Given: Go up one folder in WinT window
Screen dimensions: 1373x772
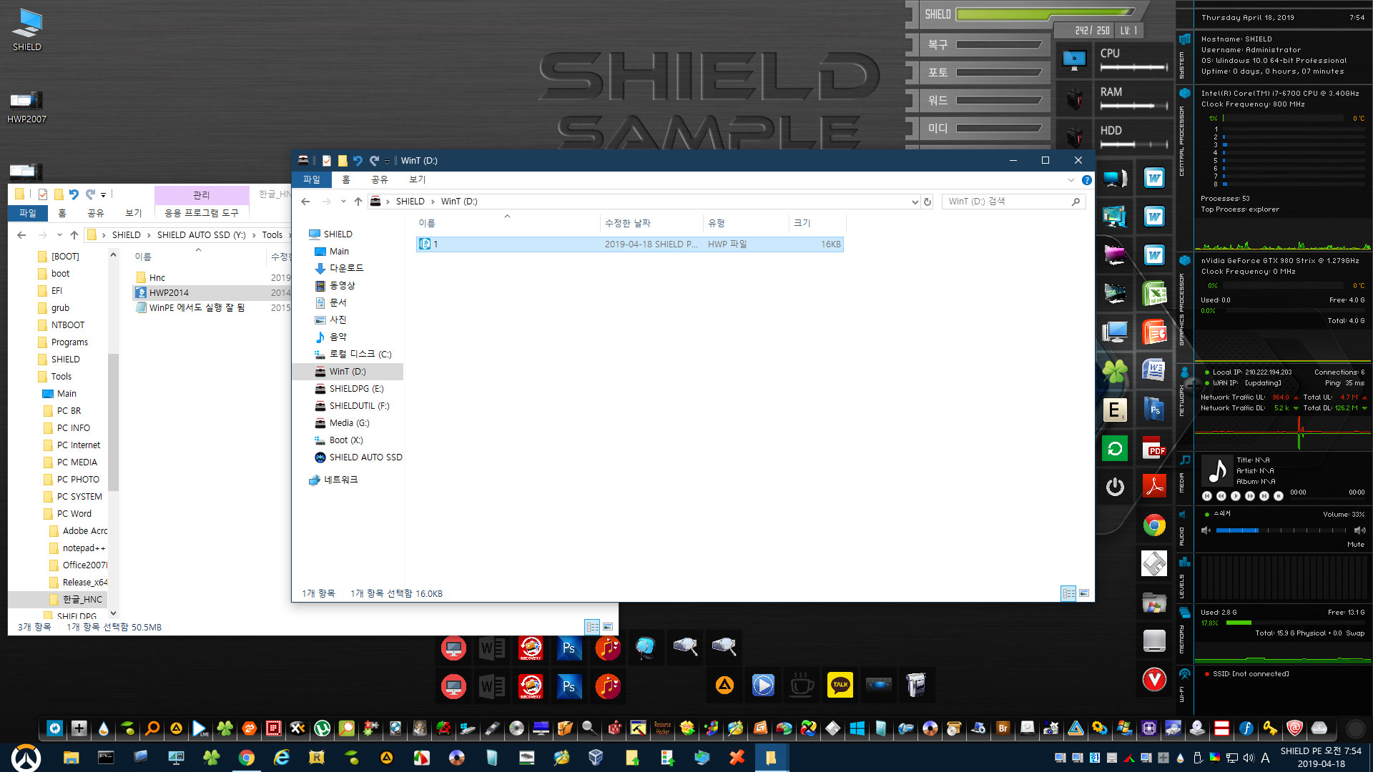Looking at the screenshot, I should click(x=358, y=202).
